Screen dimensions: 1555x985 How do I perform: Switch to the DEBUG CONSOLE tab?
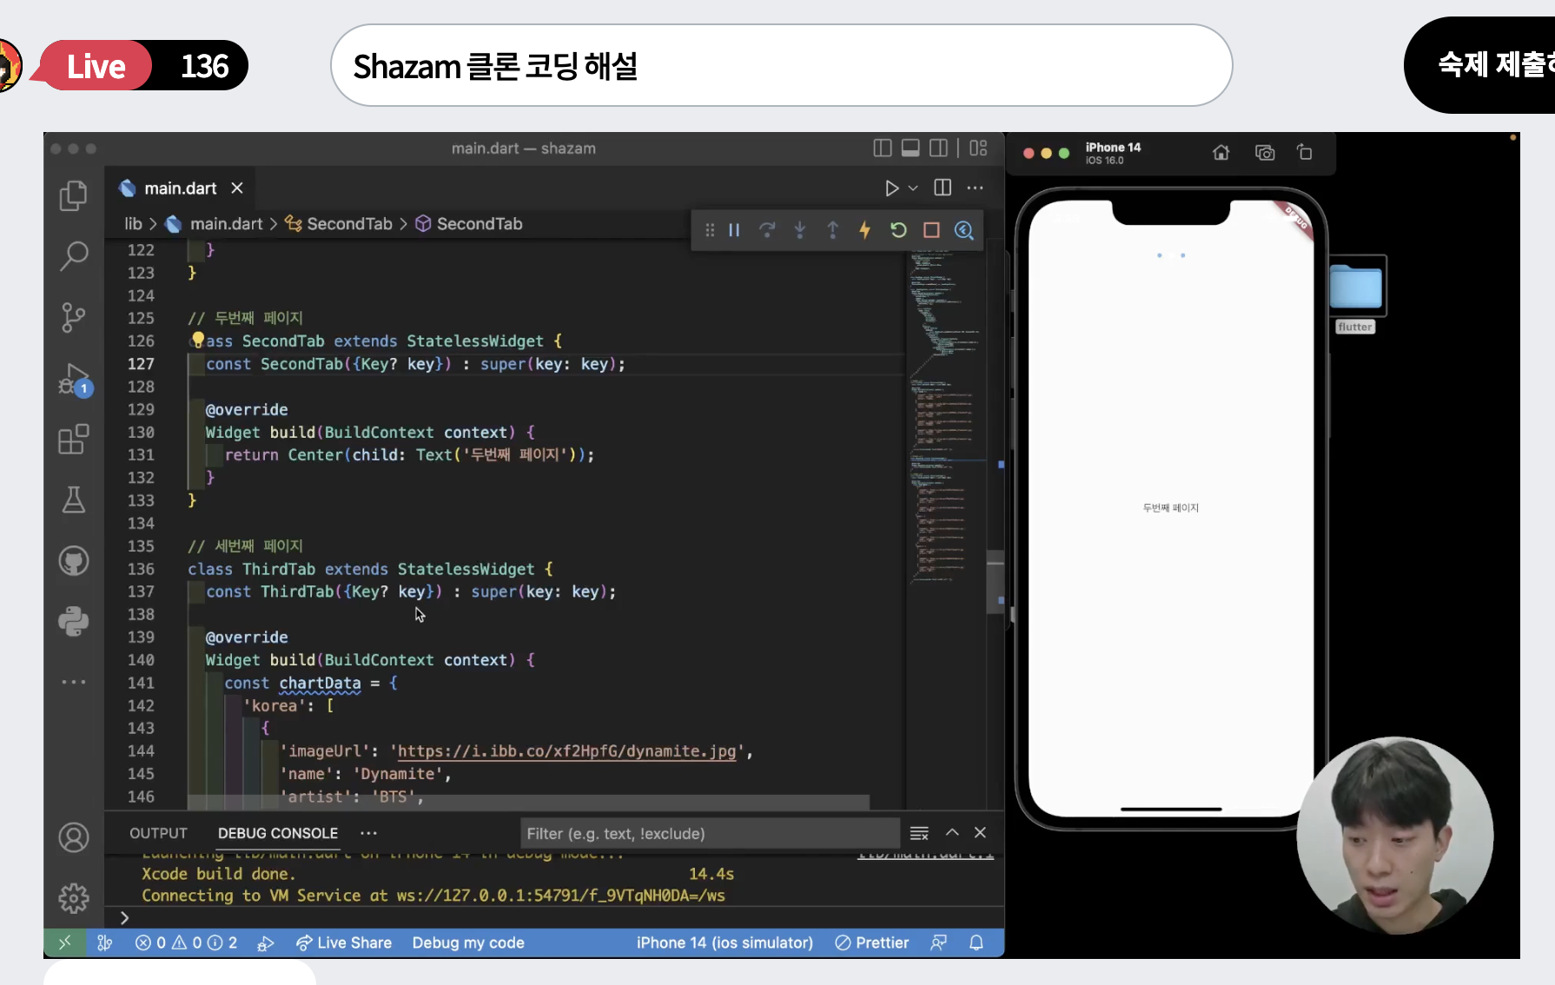tap(278, 833)
